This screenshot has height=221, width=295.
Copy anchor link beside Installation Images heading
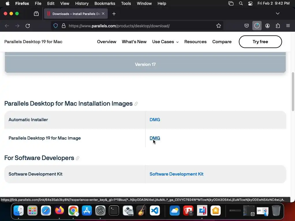tap(136, 104)
